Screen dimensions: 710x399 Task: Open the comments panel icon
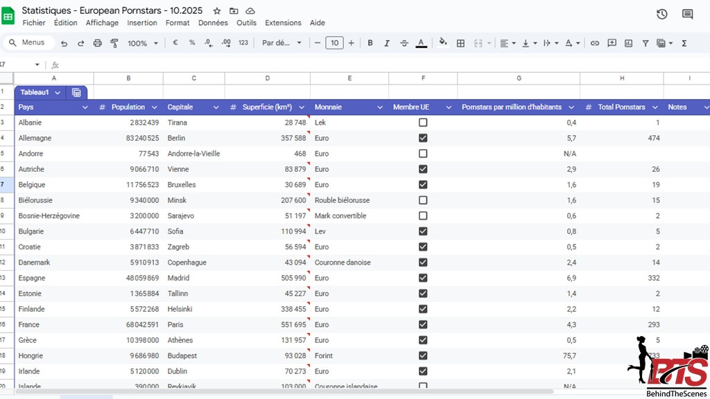click(687, 15)
